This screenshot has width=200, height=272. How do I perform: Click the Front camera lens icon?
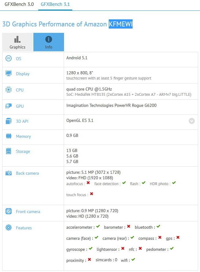[x=9, y=211]
